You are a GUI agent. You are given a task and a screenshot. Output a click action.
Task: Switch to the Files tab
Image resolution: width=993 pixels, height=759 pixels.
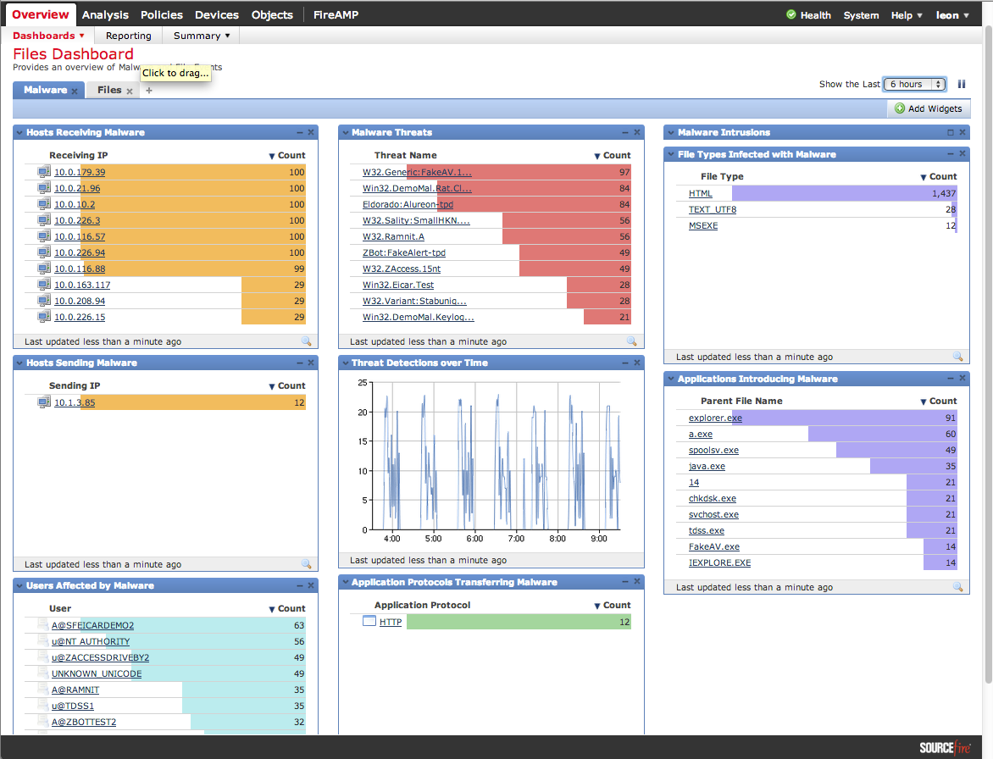pyautogui.click(x=110, y=89)
